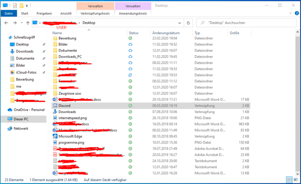Click the Desktop breadcrumb in address bar
Viewport: 301px width, 184px height.
tap(89, 22)
